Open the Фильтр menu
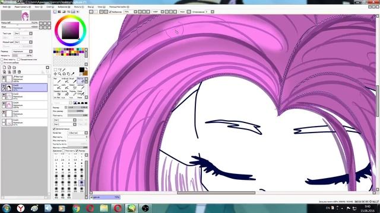Viewport: 380px width, 213px height. 79,7
